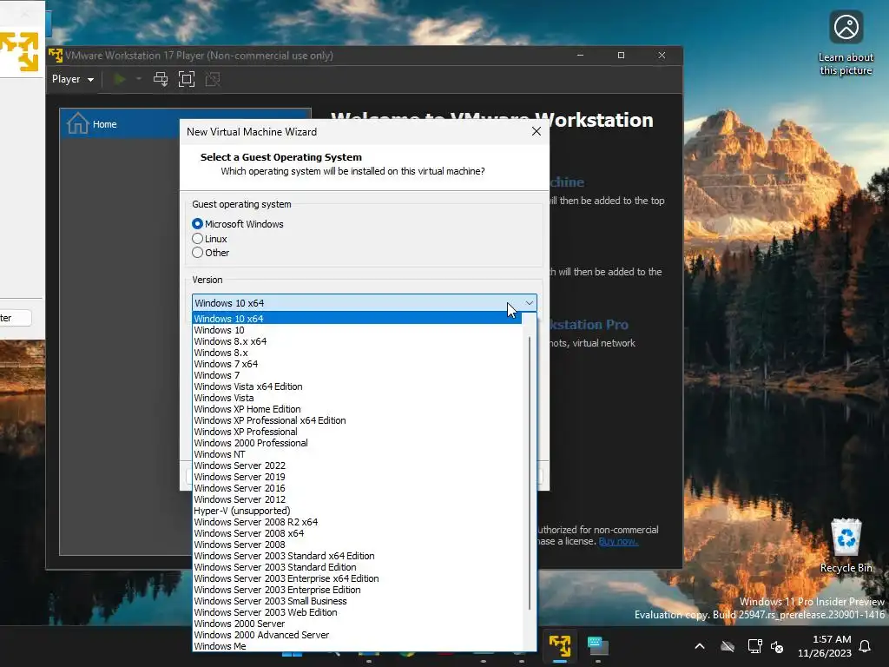Choose Windows 10 x64 in version list
Viewport: 889px width, 667px height.
click(357, 319)
